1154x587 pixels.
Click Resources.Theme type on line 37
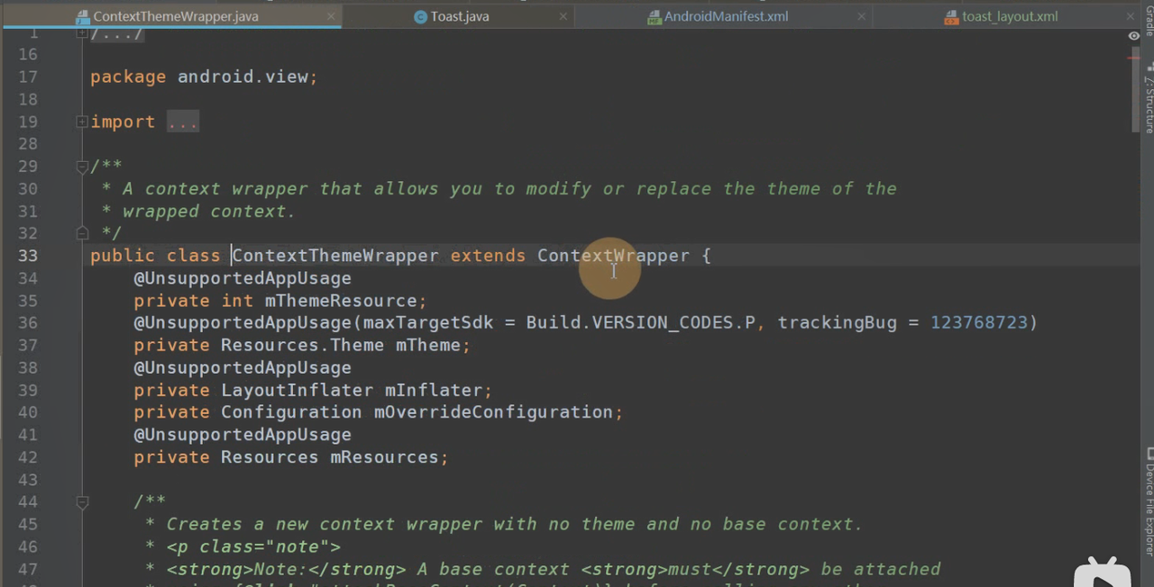click(x=303, y=345)
